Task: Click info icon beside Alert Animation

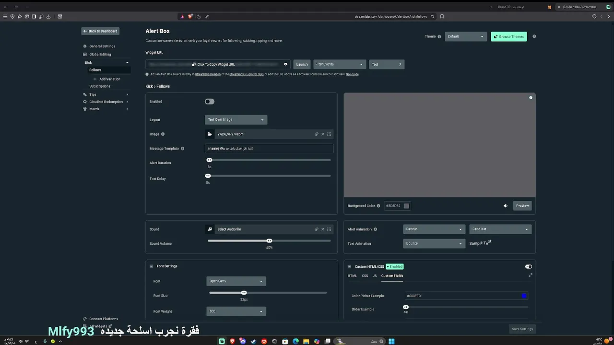Action: 375,230
